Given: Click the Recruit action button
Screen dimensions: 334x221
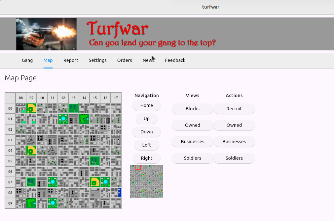Looking at the screenshot, I should (x=234, y=109).
